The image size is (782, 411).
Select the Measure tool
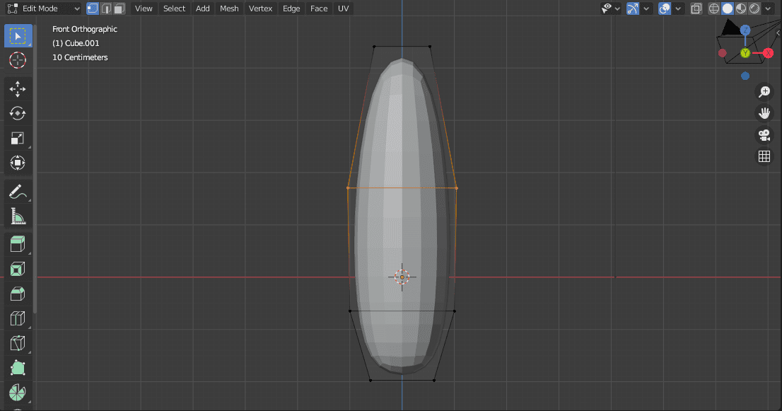18,216
